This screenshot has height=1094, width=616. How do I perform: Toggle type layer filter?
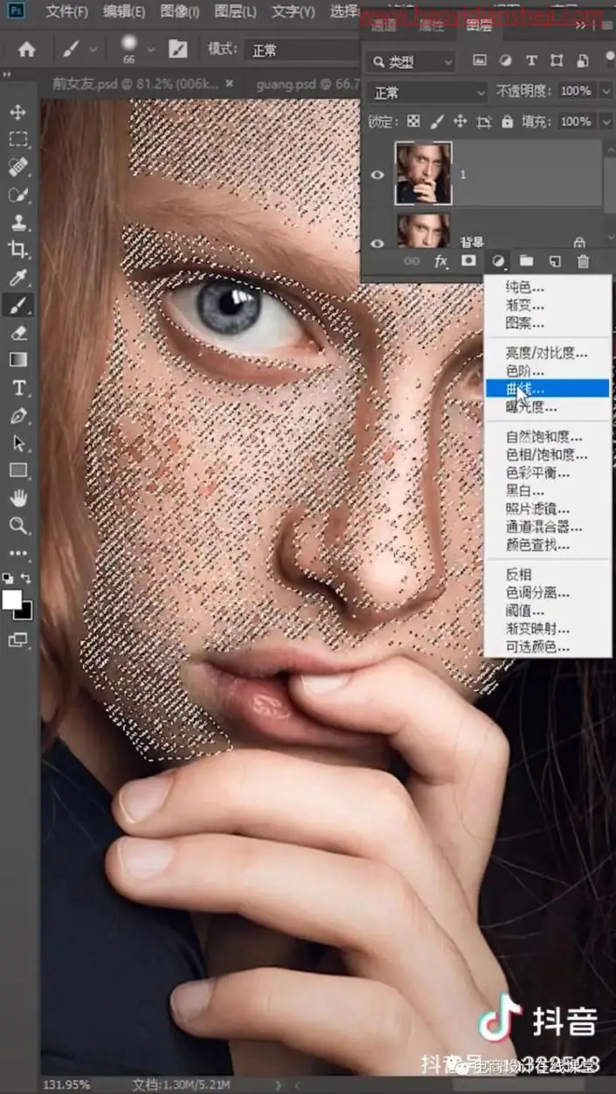pyautogui.click(x=531, y=61)
